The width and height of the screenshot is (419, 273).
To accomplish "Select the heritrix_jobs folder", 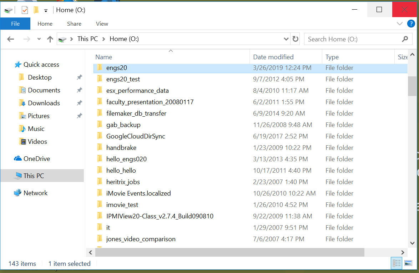I will (251, 182).
